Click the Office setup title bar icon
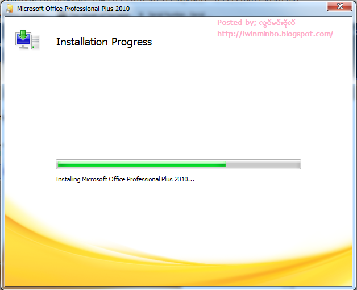 [x=9, y=9]
